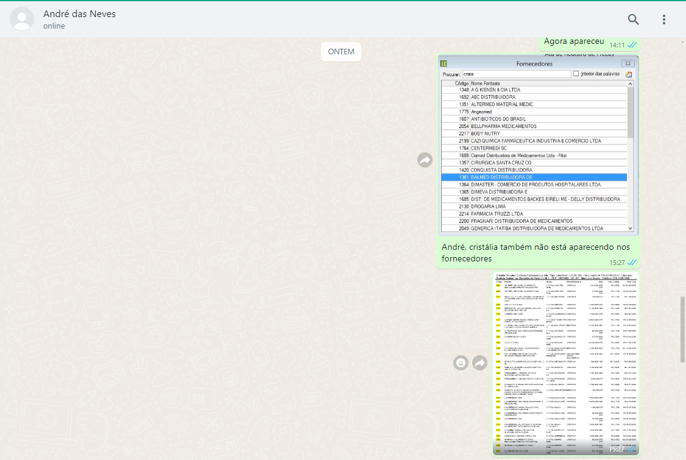Click the chat scrollbar thumb
The width and height of the screenshot is (686, 460).
point(682,329)
